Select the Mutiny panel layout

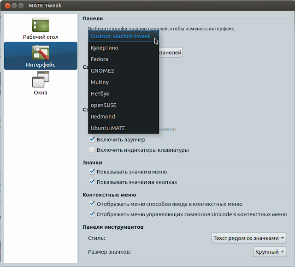(124, 82)
